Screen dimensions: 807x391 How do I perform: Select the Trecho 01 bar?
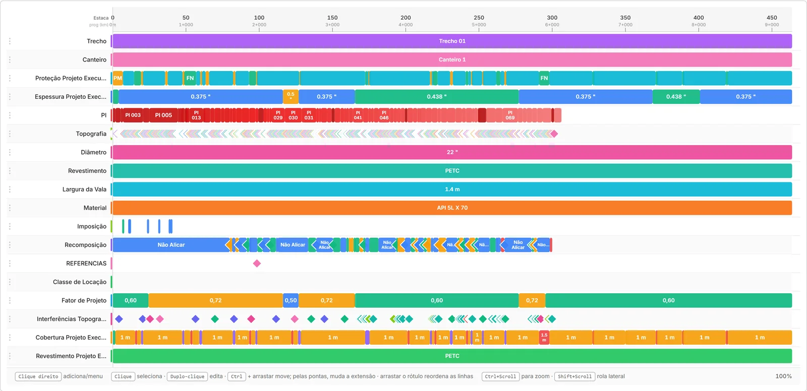click(452, 41)
